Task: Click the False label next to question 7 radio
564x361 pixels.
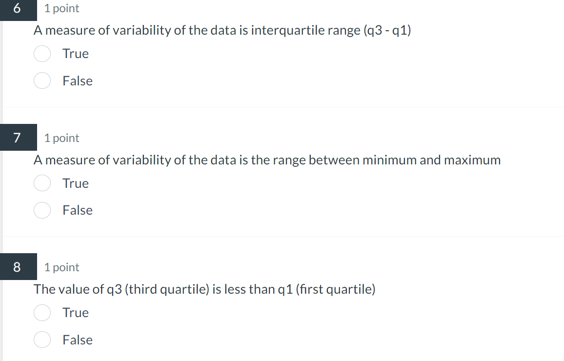Action: coord(78,210)
